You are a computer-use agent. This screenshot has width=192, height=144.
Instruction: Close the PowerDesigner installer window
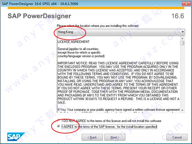pos(186,4)
